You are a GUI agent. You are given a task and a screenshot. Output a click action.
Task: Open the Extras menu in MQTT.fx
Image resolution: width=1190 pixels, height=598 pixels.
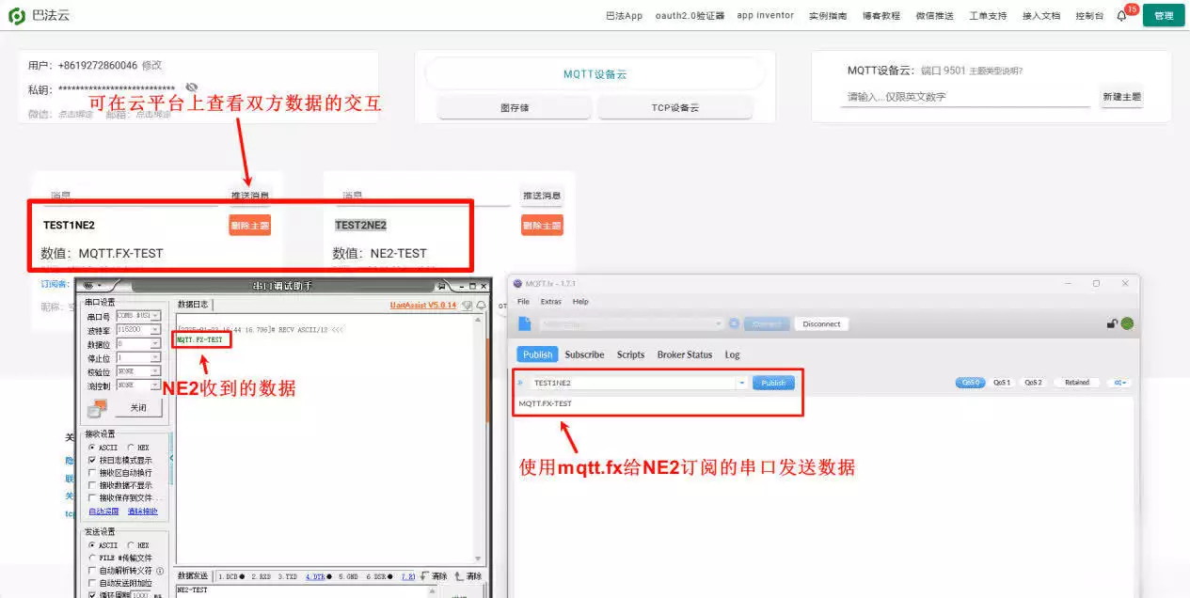tap(551, 302)
